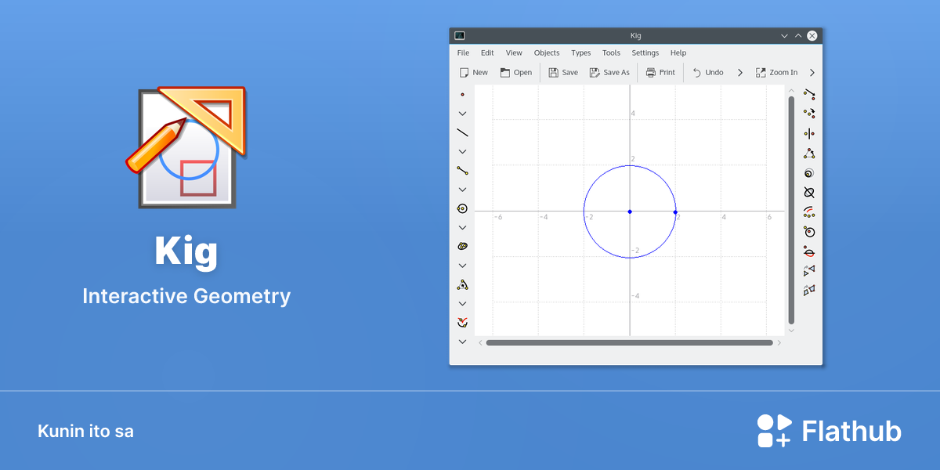Viewport: 940px width, 470px height.
Task: Select the left toolbar triangle-with-center tool
Action: click(462, 284)
